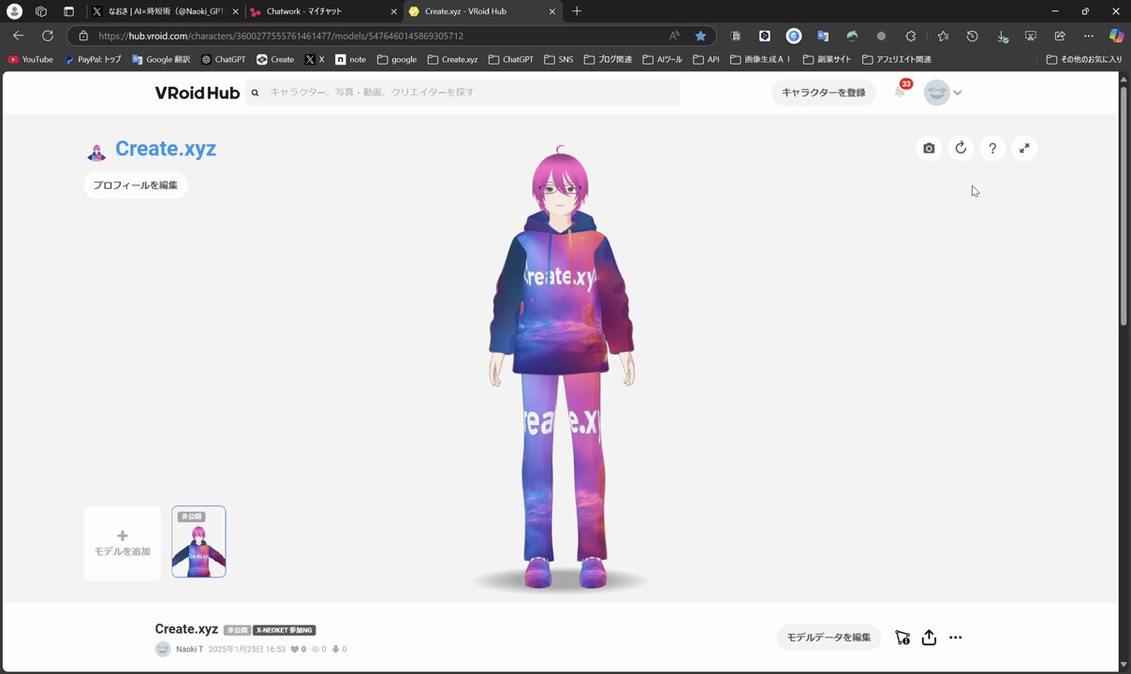Open the tab actions menu icon
Viewport: 1131px width, 674px height.
[x=68, y=11]
